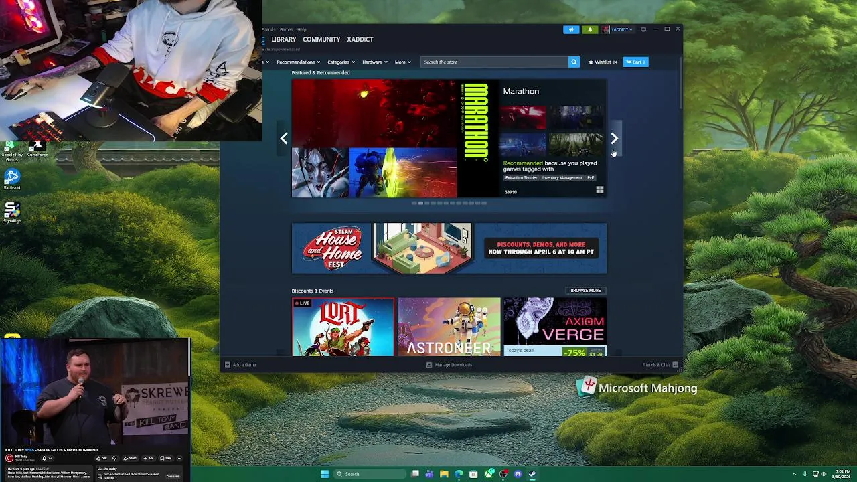Click the Steam Big Picture mode icon
857x482 pixels.
coord(643,29)
